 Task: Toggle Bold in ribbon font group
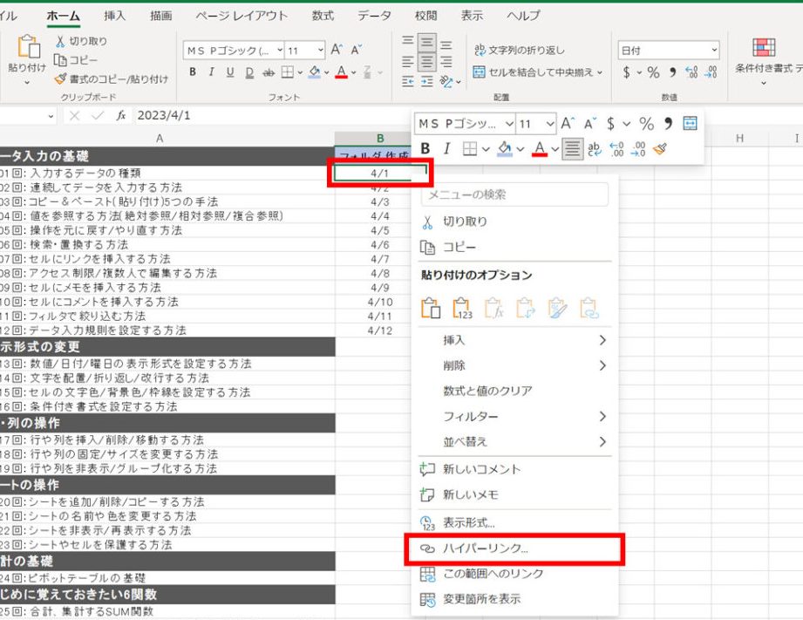[193, 72]
